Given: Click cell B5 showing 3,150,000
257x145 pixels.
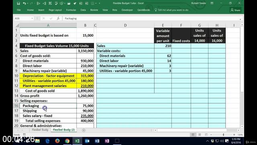Looking at the screenshot, I should pos(85,51).
